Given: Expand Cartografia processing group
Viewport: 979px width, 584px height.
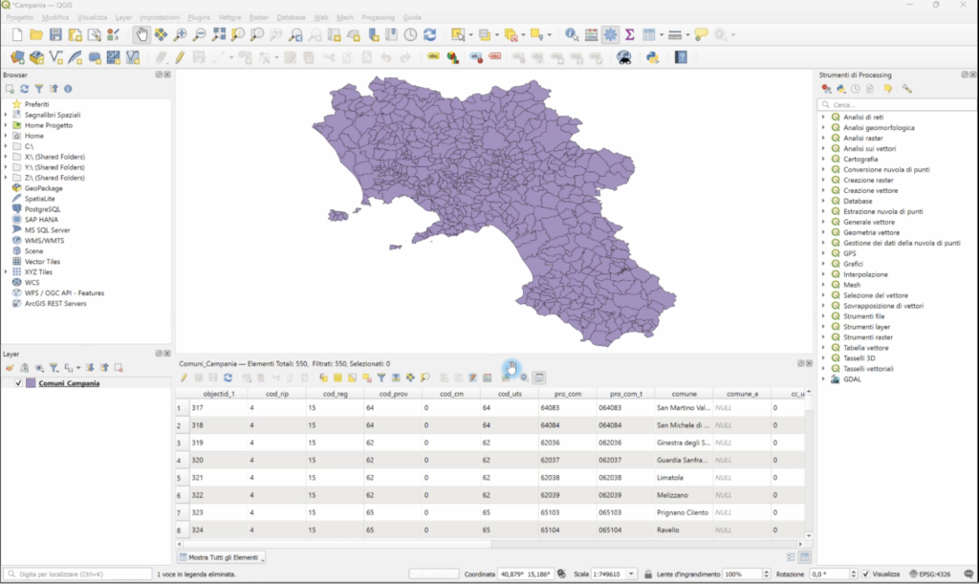Looking at the screenshot, I should pos(823,159).
